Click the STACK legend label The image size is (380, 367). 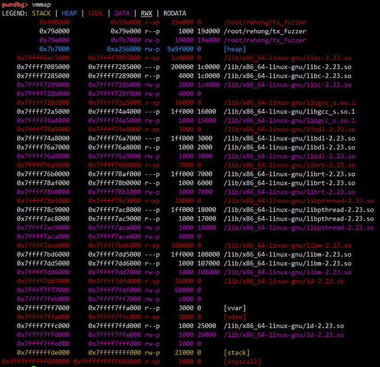point(41,13)
